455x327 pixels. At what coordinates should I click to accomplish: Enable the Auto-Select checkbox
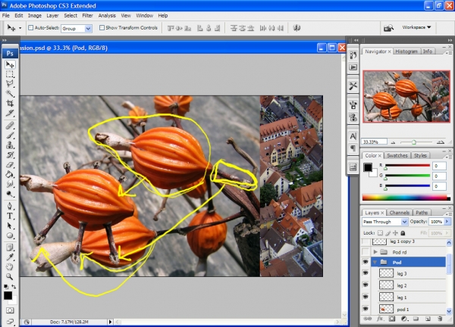(30, 28)
